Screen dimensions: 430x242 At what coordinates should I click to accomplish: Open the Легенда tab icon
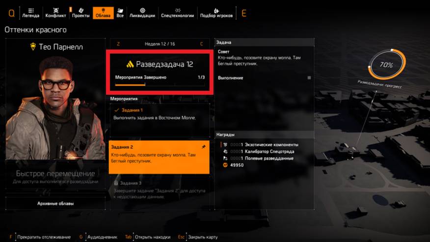click(x=31, y=10)
